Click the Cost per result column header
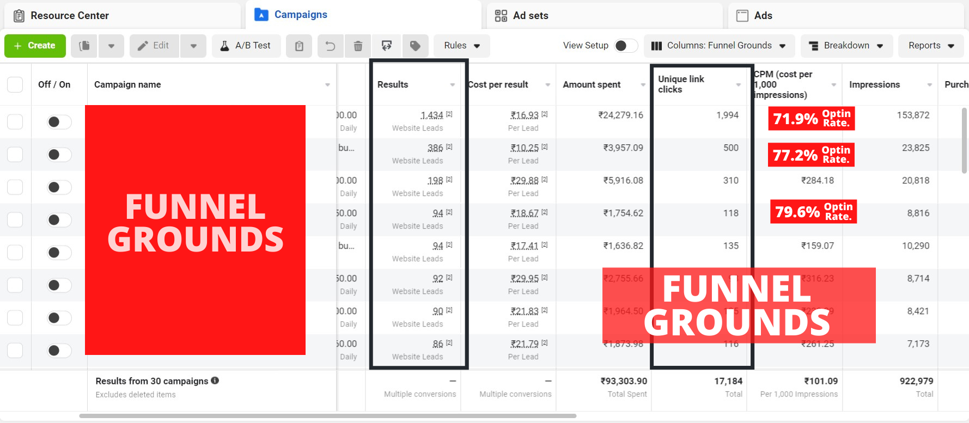Viewport: 969px width, 423px height. pyautogui.click(x=498, y=84)
